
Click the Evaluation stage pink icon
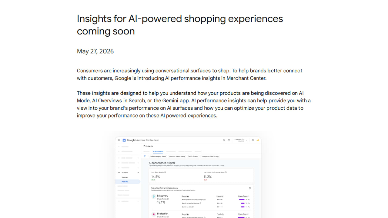pos(154,214)
